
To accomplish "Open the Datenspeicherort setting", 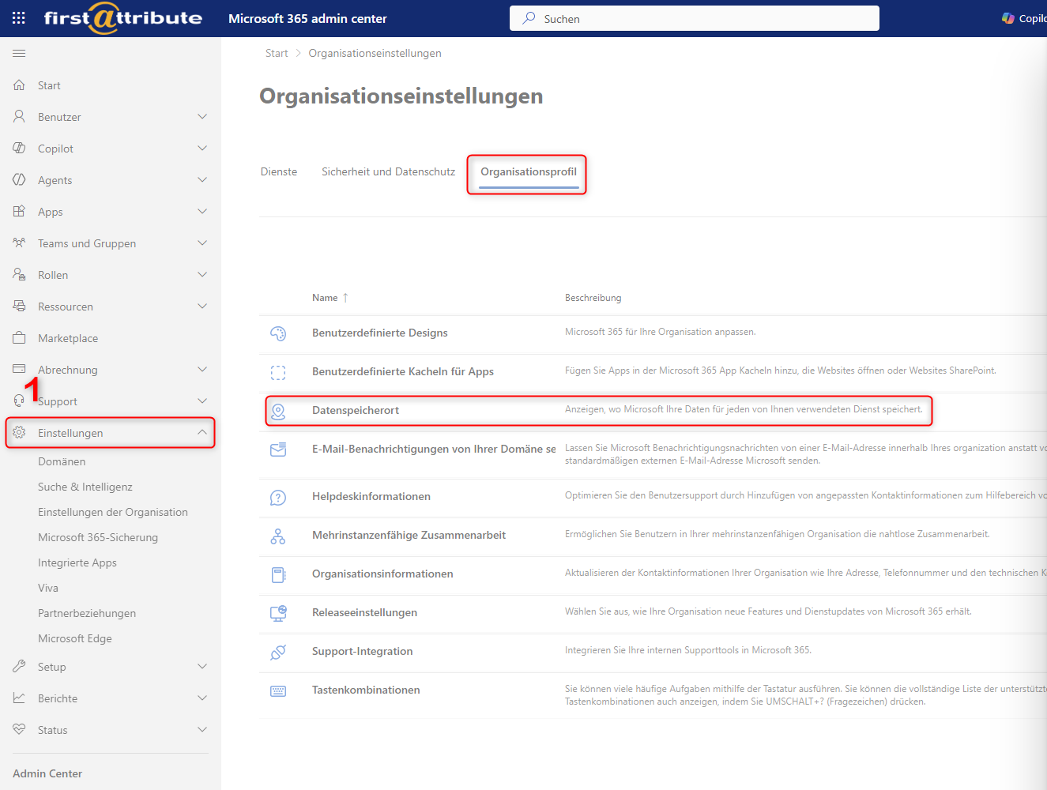I will [356, 410].
